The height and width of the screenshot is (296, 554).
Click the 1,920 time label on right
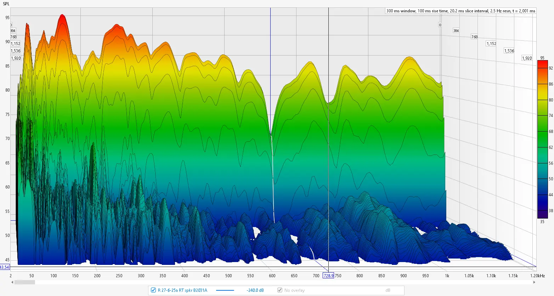click(527, 58)
